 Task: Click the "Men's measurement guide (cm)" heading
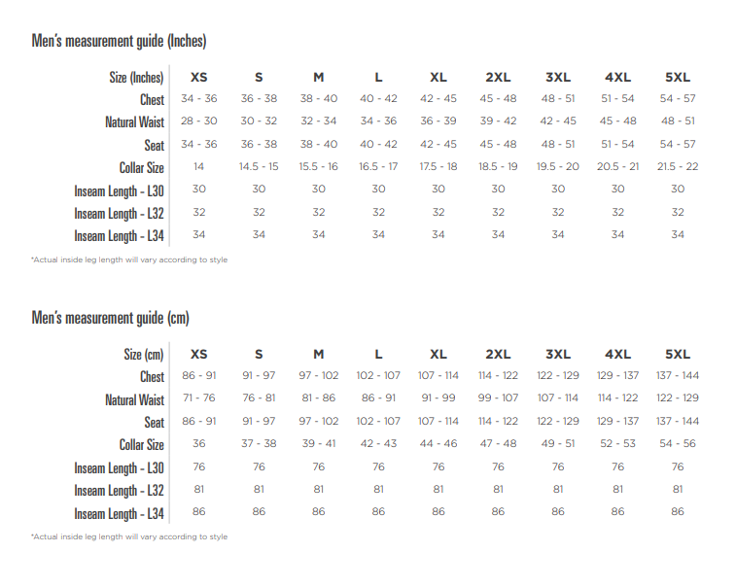(x=110, y=318)
